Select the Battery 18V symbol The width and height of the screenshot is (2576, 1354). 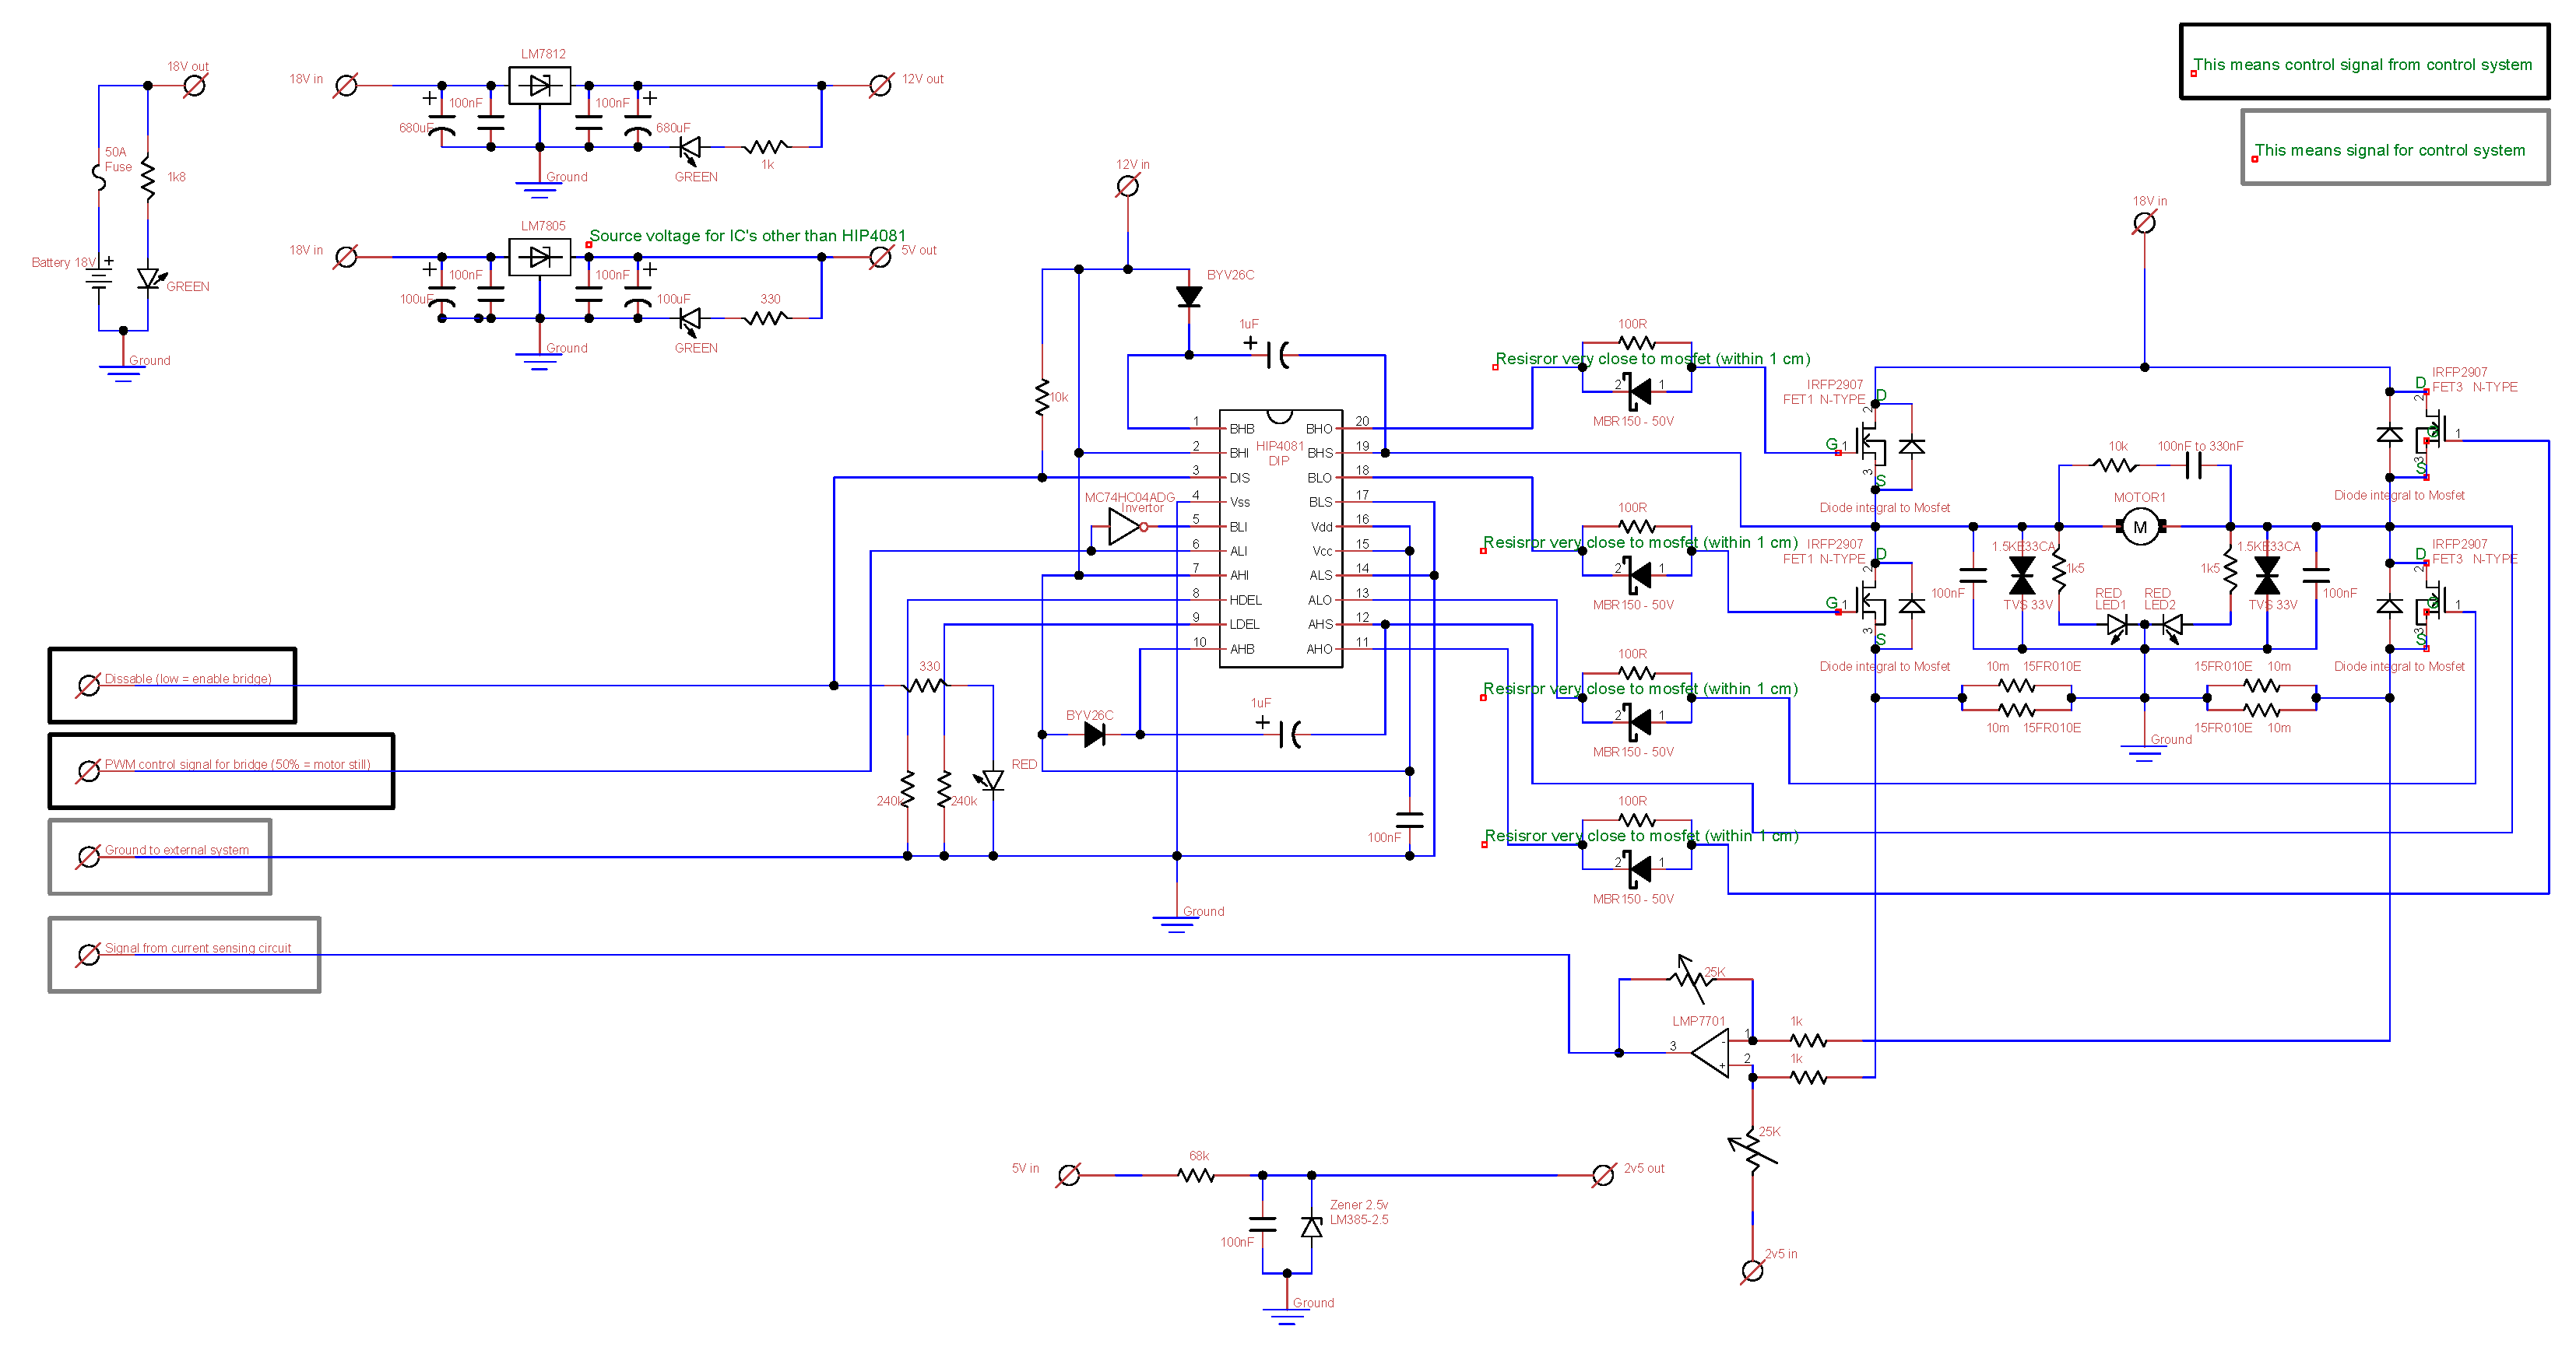[99, 280]
